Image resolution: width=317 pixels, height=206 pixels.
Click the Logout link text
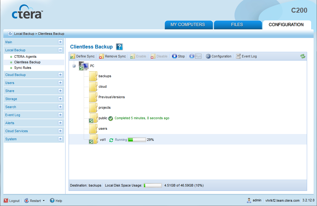[x=14, y=201]
